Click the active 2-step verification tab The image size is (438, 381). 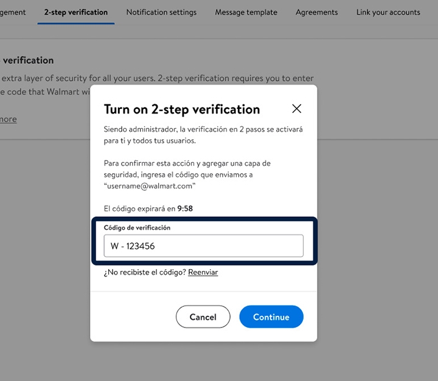(75, 12)
